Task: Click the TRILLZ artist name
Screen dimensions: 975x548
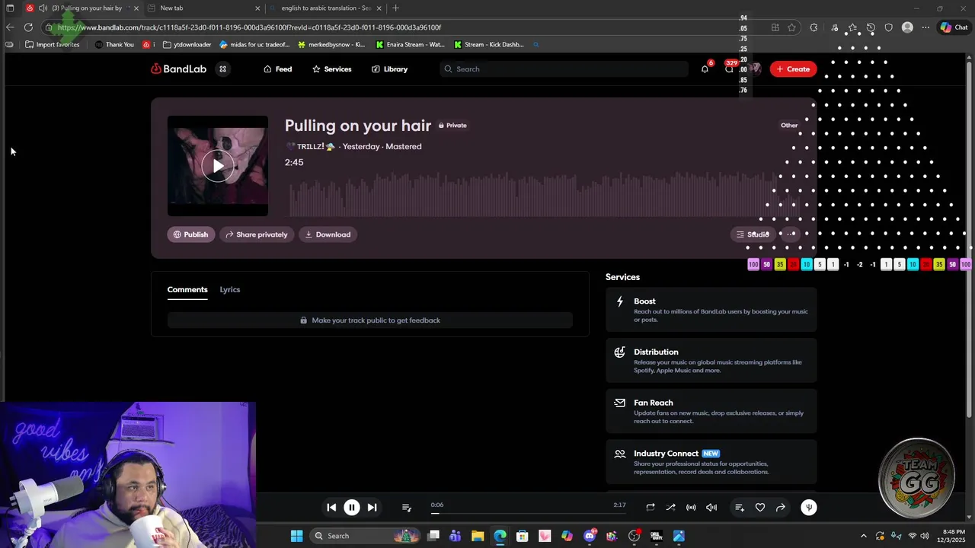Action: pyautogui.click(x=310, y=146)
